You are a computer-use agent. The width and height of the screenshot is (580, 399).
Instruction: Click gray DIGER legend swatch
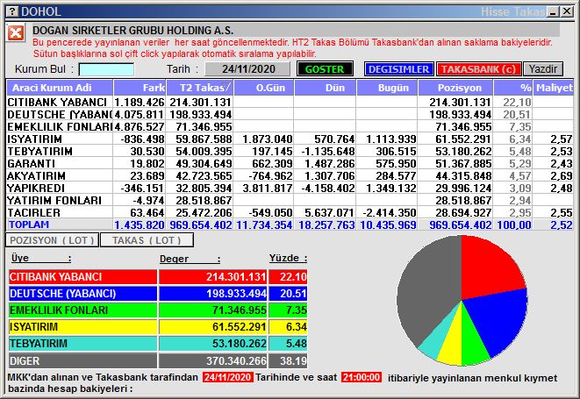(82, 360)
